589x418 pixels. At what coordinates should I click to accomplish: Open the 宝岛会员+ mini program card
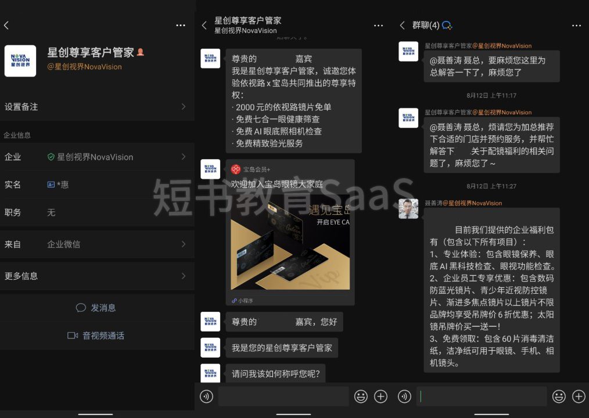[290, 232]
